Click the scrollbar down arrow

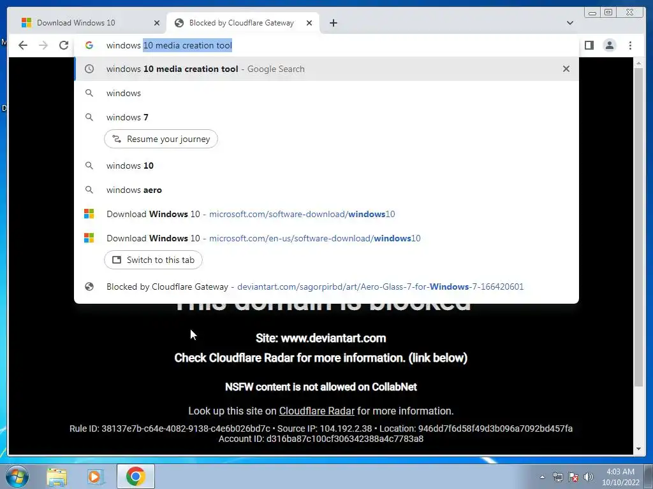638,449
